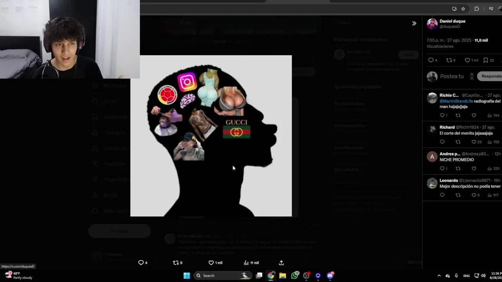Open Task View on the taskbar

(259, 275)
